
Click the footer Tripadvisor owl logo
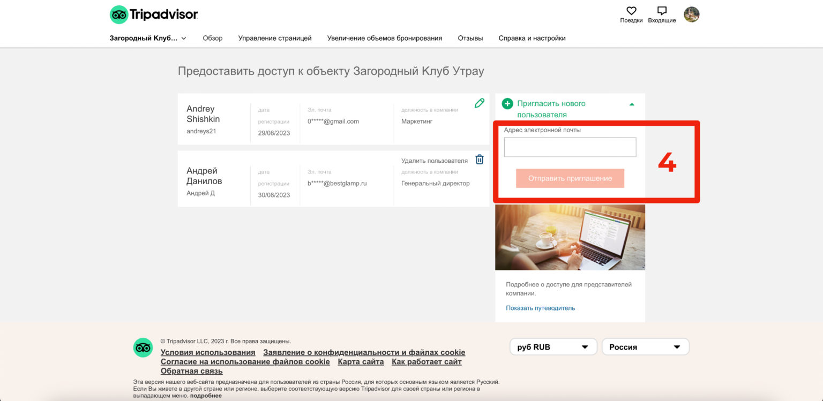pyautogui.click(x=143, y=347)
